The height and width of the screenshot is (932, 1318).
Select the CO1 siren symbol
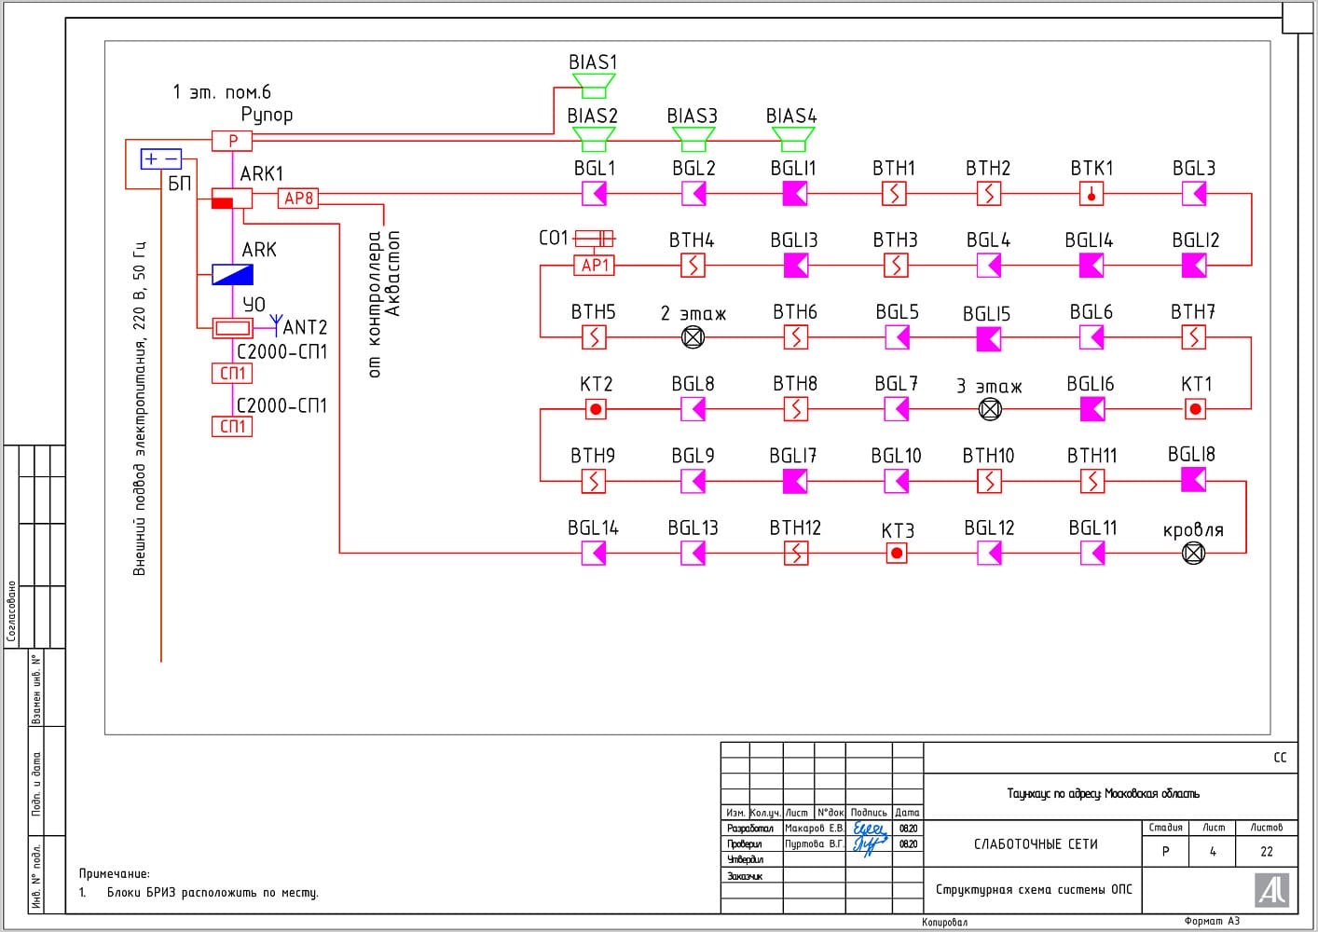(594, 239)
